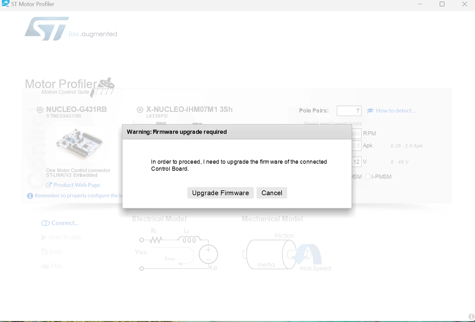The image size is (475, 322).
Task: Select the I-PMSM radio button
Action: point(368,177)
